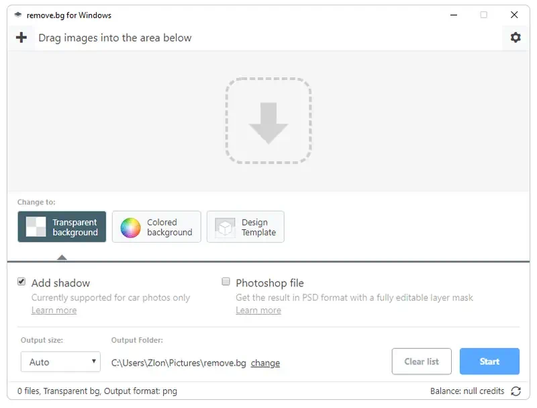The width and height of the screenshot is (537, 408).
Task: Click the output folder path text
Action: [179, 363]
